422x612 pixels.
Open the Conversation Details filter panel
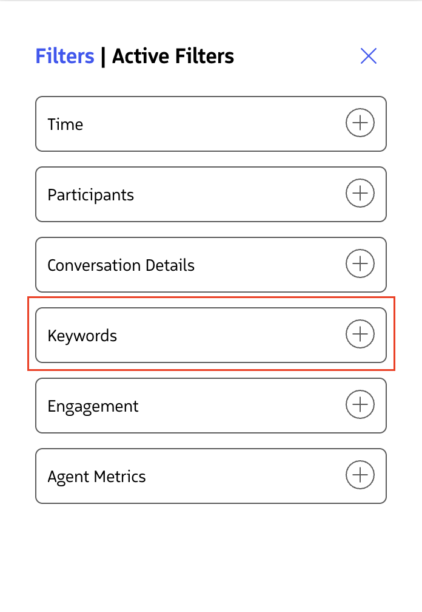(x=211, y=264)
